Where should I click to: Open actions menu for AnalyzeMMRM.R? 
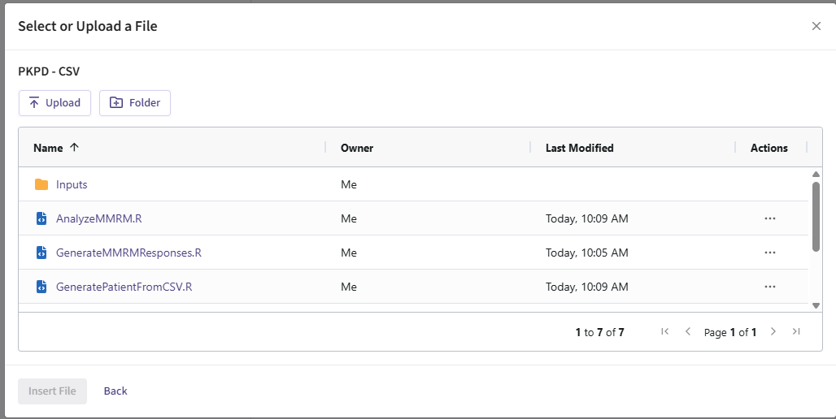(x=769, y=218)
